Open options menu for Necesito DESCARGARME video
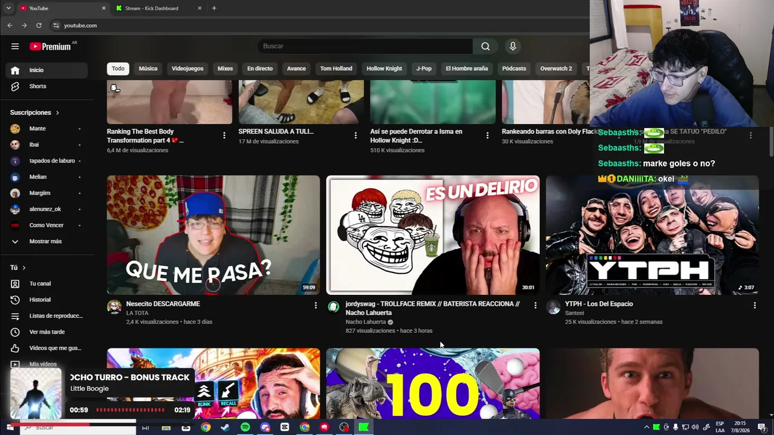The height and width of the screenshot is (435, 774). click(315, 306)
